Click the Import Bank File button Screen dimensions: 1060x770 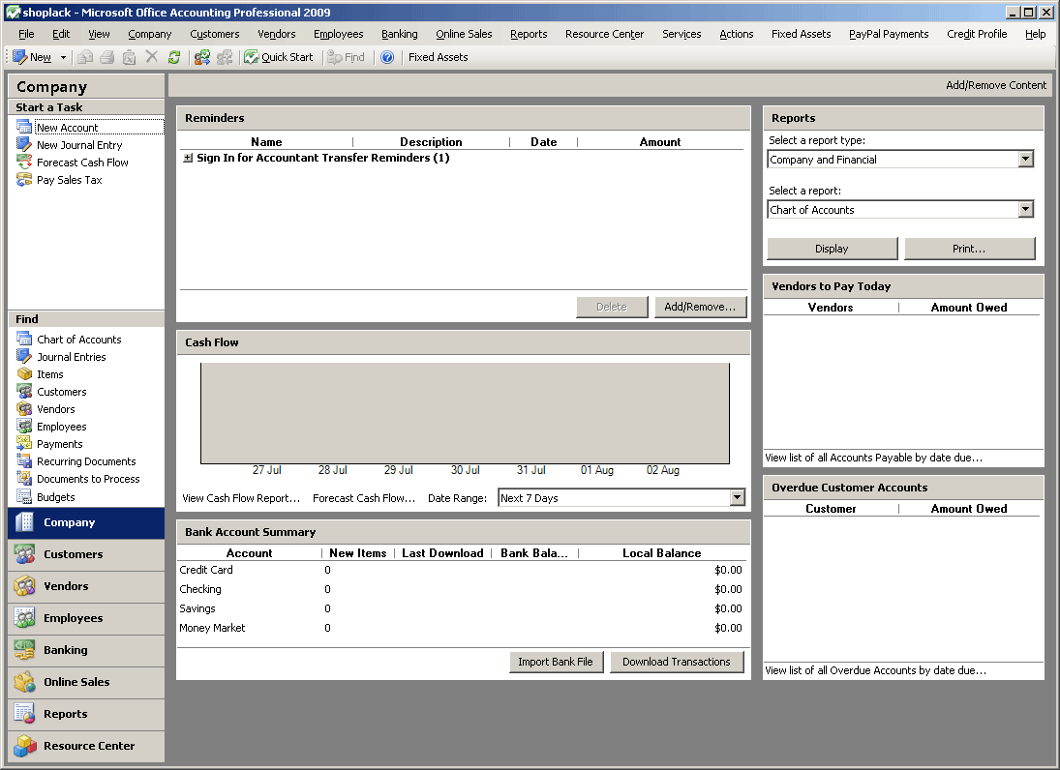(556, 662)
